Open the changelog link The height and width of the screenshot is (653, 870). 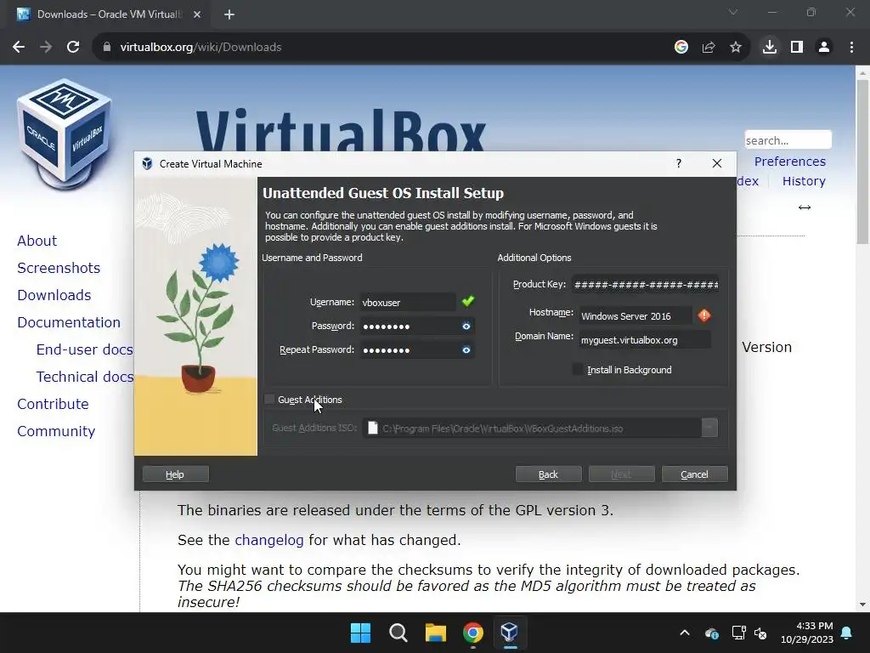pos(269,540)
